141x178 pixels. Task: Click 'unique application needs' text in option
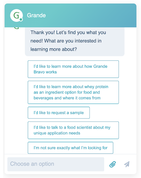click(x=57, y=133)
